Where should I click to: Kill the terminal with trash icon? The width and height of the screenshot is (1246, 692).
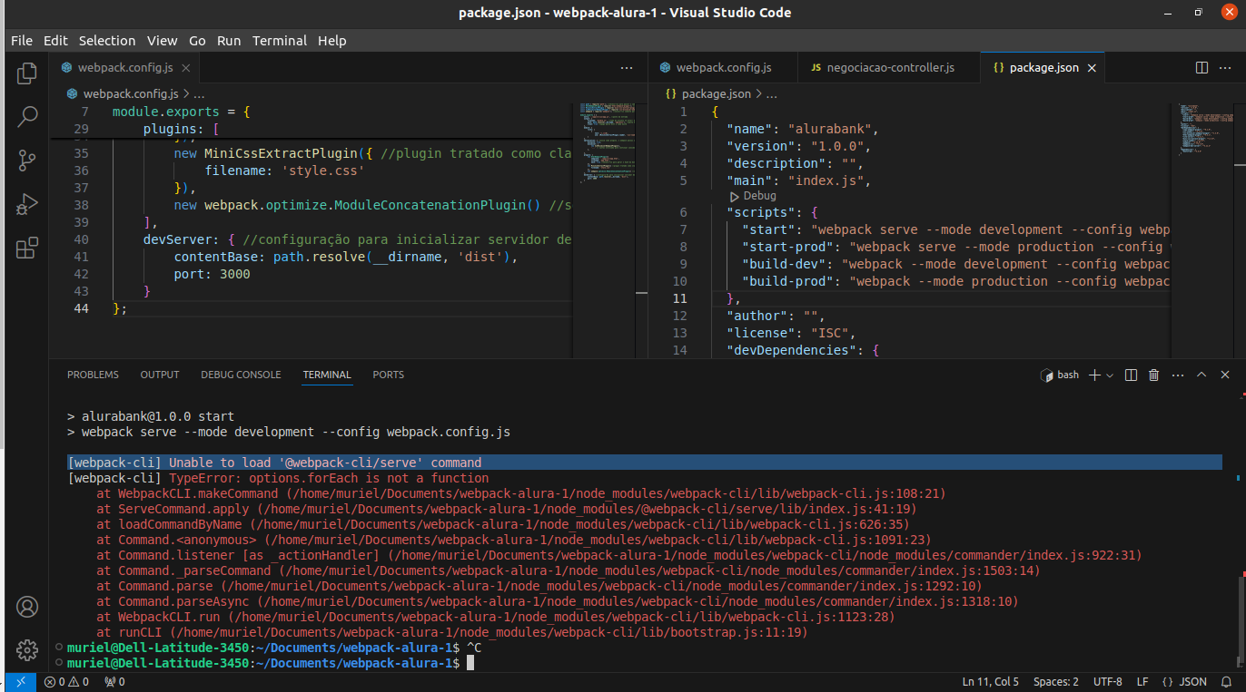tap(1154, 375)
